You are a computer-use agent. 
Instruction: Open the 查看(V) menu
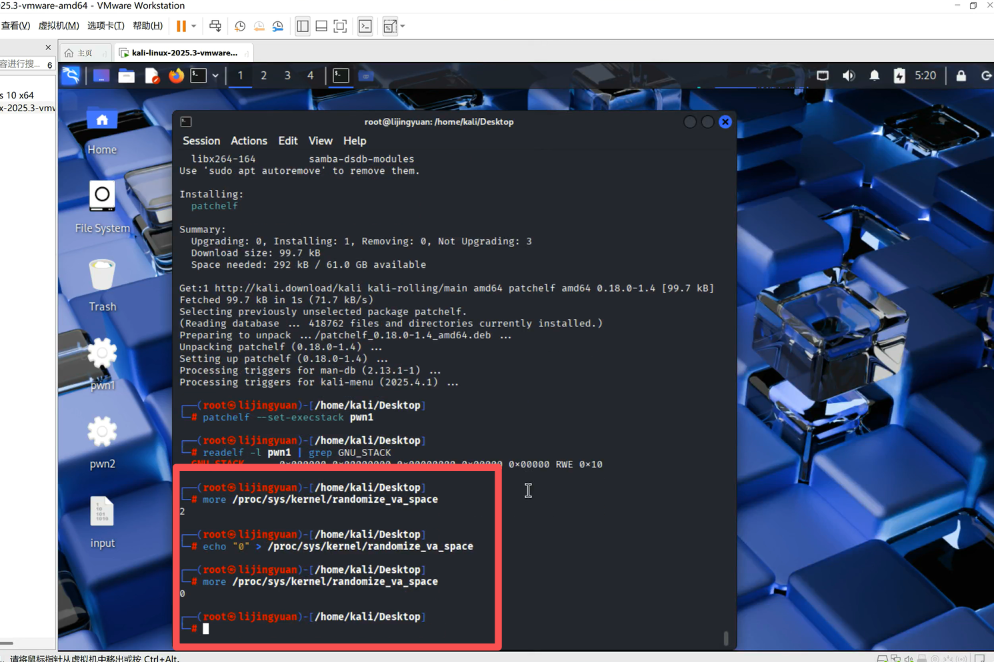click(x=15, y=26)
